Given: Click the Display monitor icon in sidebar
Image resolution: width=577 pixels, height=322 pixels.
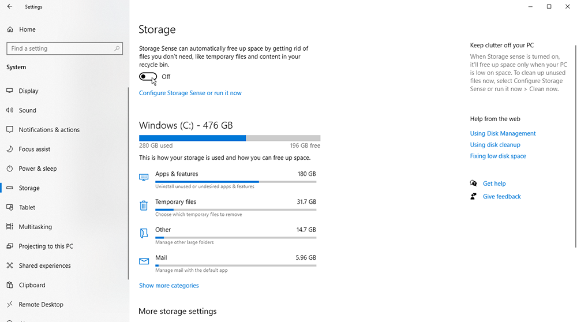Looking at the screenshot, I should point(10,91).
